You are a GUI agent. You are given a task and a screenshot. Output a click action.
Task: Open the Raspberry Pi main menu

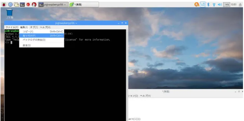[4, 5]
